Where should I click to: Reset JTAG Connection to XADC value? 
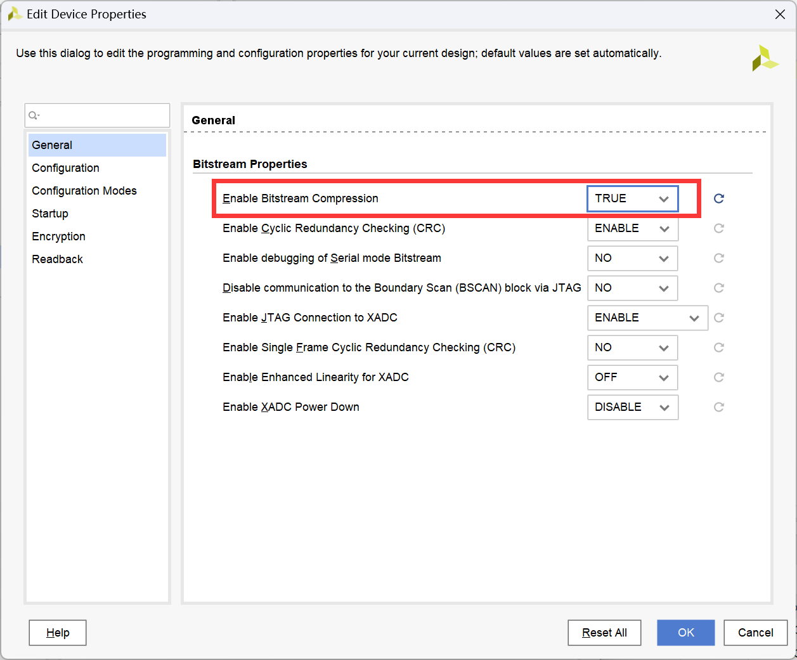718,318
